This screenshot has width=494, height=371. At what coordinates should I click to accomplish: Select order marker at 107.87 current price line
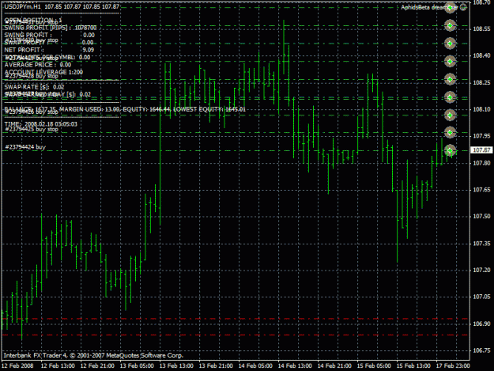(x=451, y=150)
